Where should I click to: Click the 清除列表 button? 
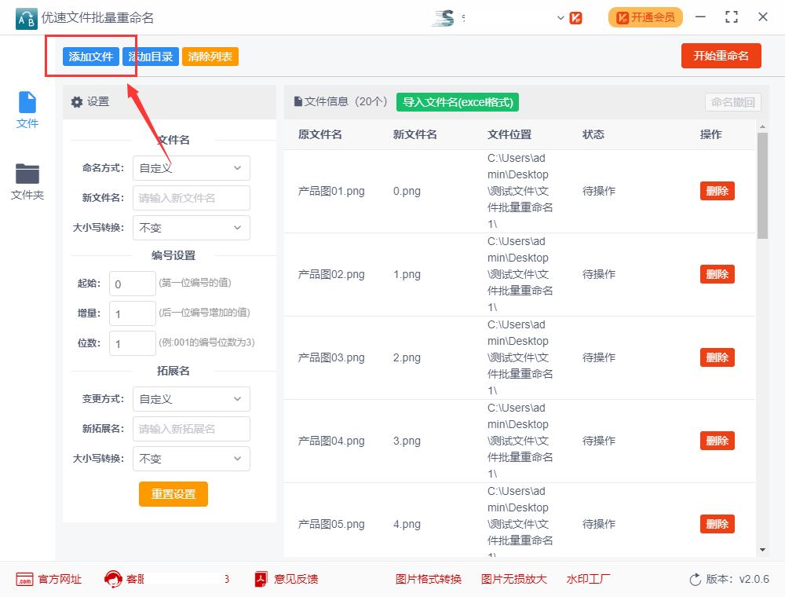pos(210,55)
